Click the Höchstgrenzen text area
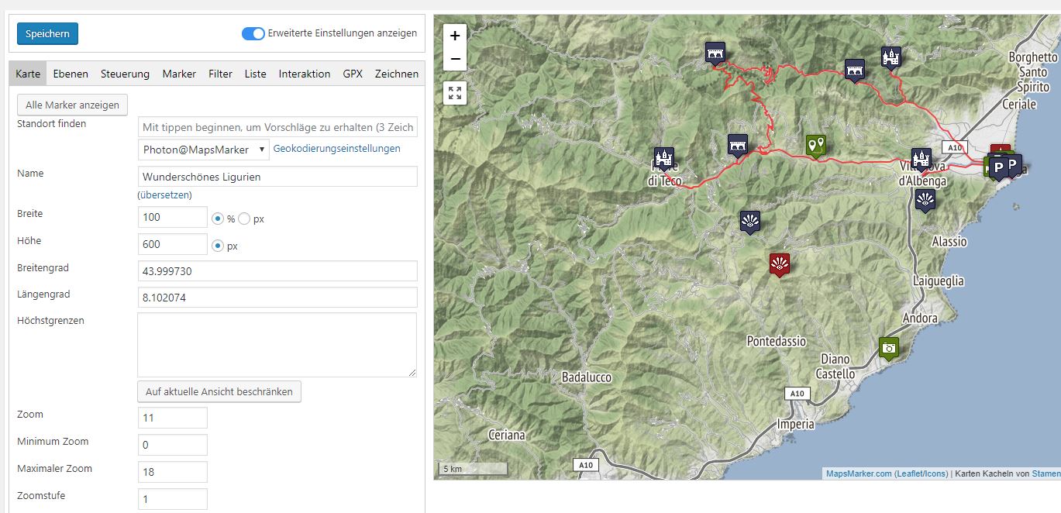 coord(277,345)
